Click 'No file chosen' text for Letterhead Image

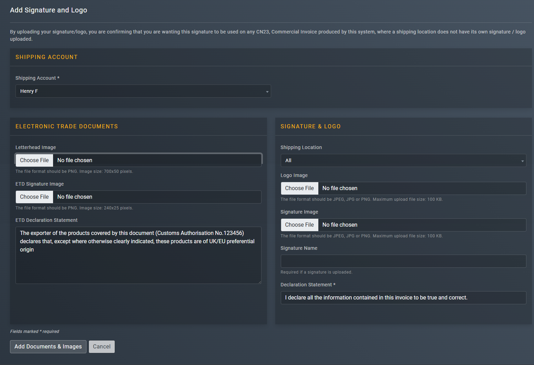[x=75, y=160]
